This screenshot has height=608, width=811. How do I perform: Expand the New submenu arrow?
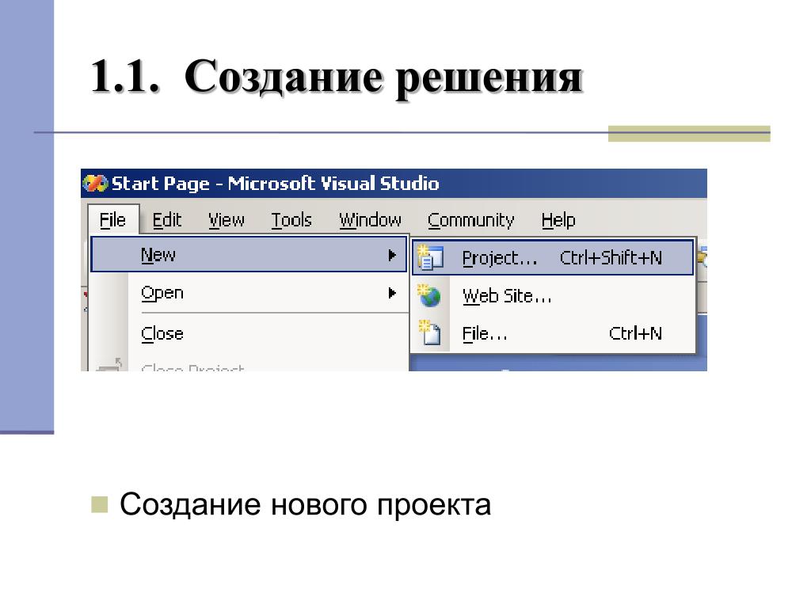click(x=392, y=255)
